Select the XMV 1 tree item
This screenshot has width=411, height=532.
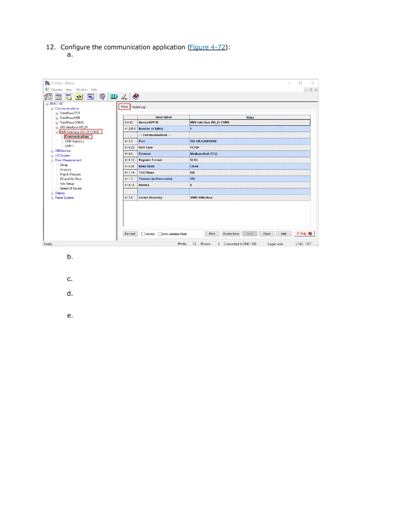tap(69, 146)
